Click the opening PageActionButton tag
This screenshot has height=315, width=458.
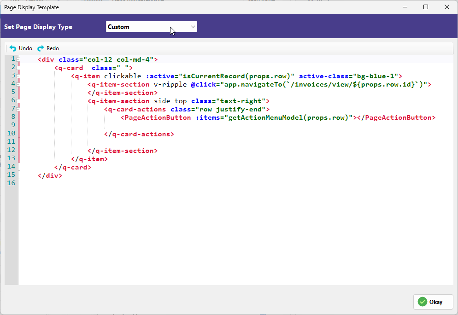point(156,117)
